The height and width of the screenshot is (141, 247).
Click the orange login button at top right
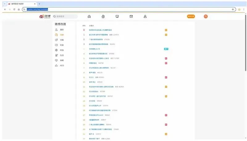[x=191, y=16]
